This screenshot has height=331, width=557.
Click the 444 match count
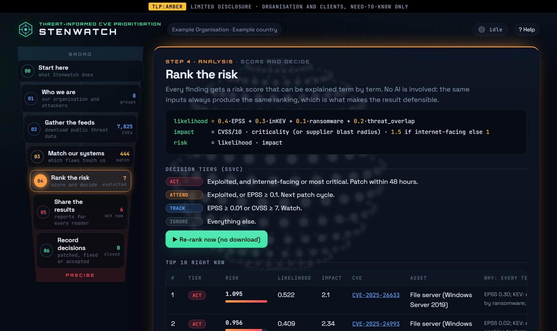[124, 156]
